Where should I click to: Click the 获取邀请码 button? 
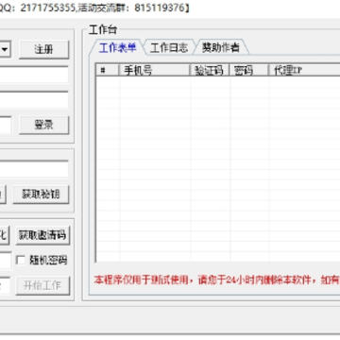click(42, 235)
